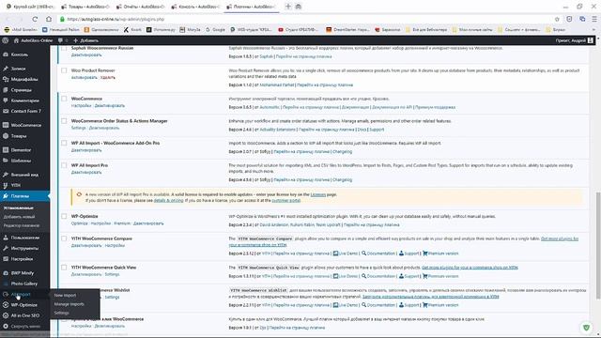Open the browser hamburger menu
The width and height of the screenshot is (601, 338).
(594, 19)
